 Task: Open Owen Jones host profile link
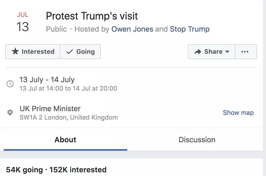click(132, 29)
